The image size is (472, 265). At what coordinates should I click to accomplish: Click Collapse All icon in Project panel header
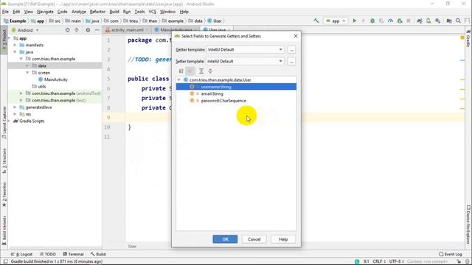(x=77, y=30)
